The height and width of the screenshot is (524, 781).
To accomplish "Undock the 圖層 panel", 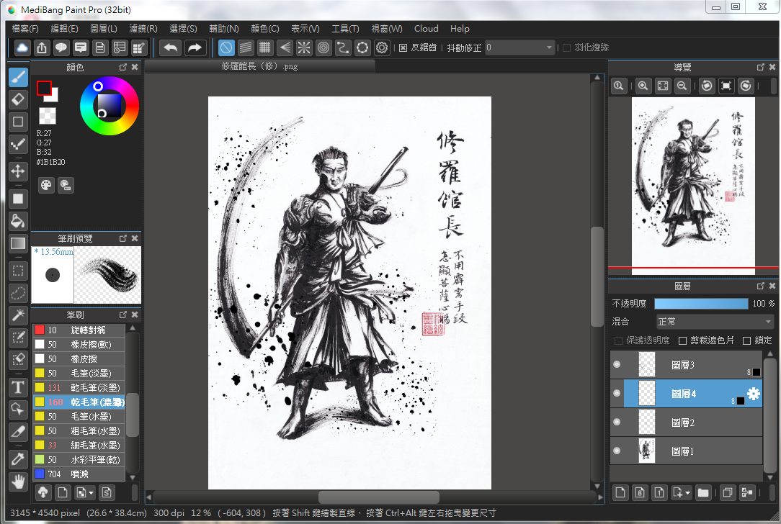I will 761,286.
